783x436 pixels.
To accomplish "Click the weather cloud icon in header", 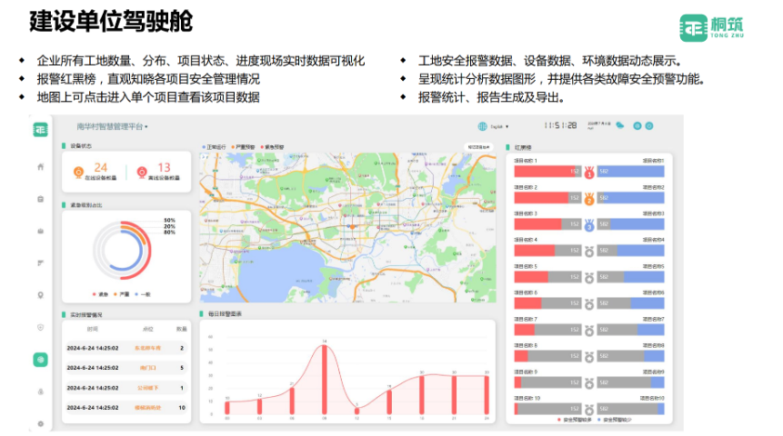I will tap(619, 125).
